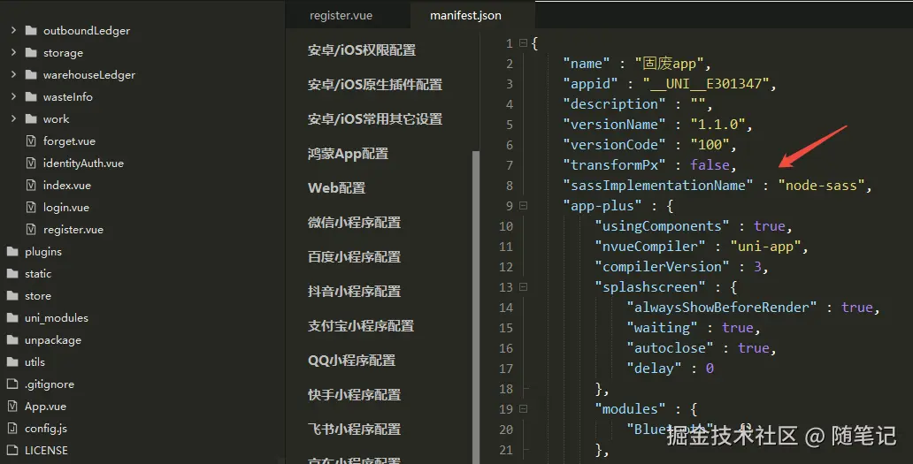Click the "node-sass" value on line 8
This screenshot has height=464, width=913.
click(821, 186)
